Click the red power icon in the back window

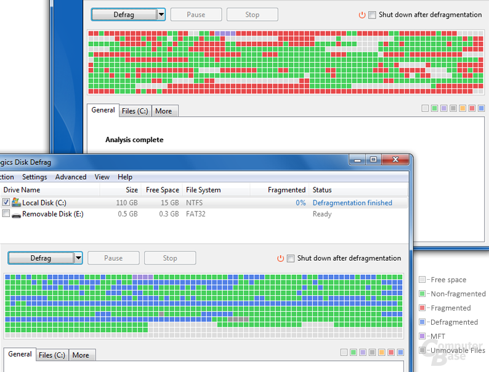click(x=362, y=15)
